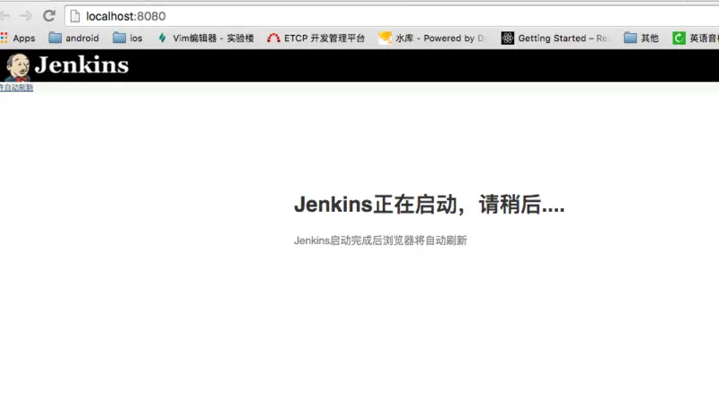Open the 水库 - Powered by bookmark
The height and width of the screenshot is (395, 719).
coord(431,38)
